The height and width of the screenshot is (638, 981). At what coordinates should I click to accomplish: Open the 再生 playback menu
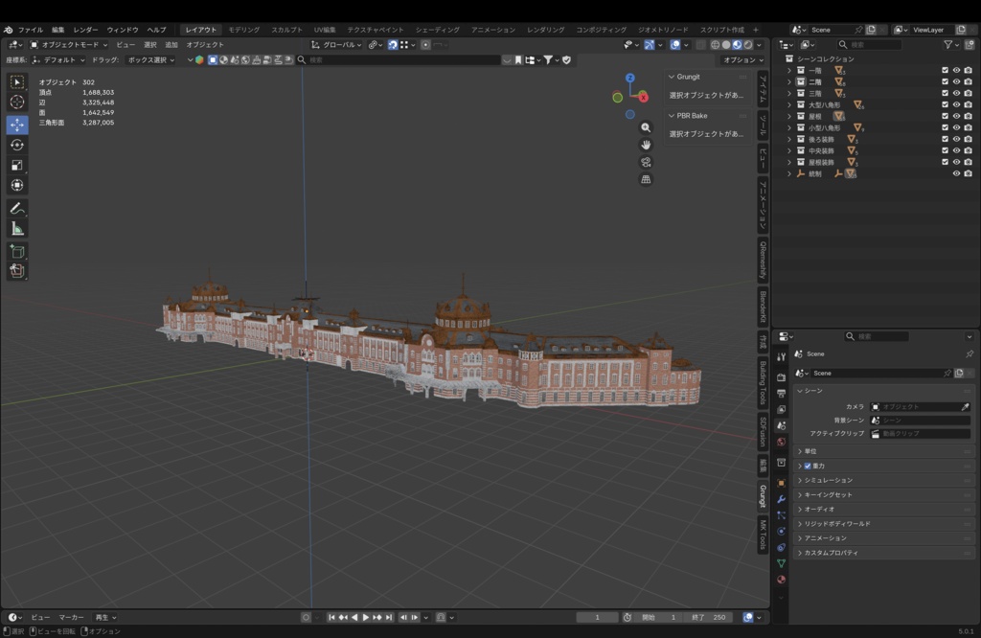[x=105, y=617]
